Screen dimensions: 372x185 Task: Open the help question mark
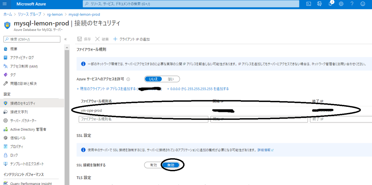(352, 4)
